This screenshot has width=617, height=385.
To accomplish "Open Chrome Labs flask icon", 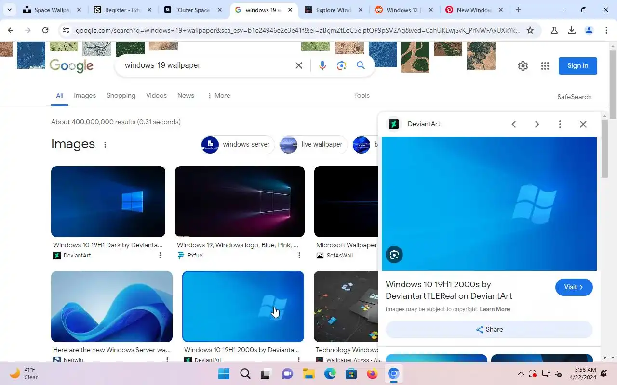I will (x=554, y=30).
